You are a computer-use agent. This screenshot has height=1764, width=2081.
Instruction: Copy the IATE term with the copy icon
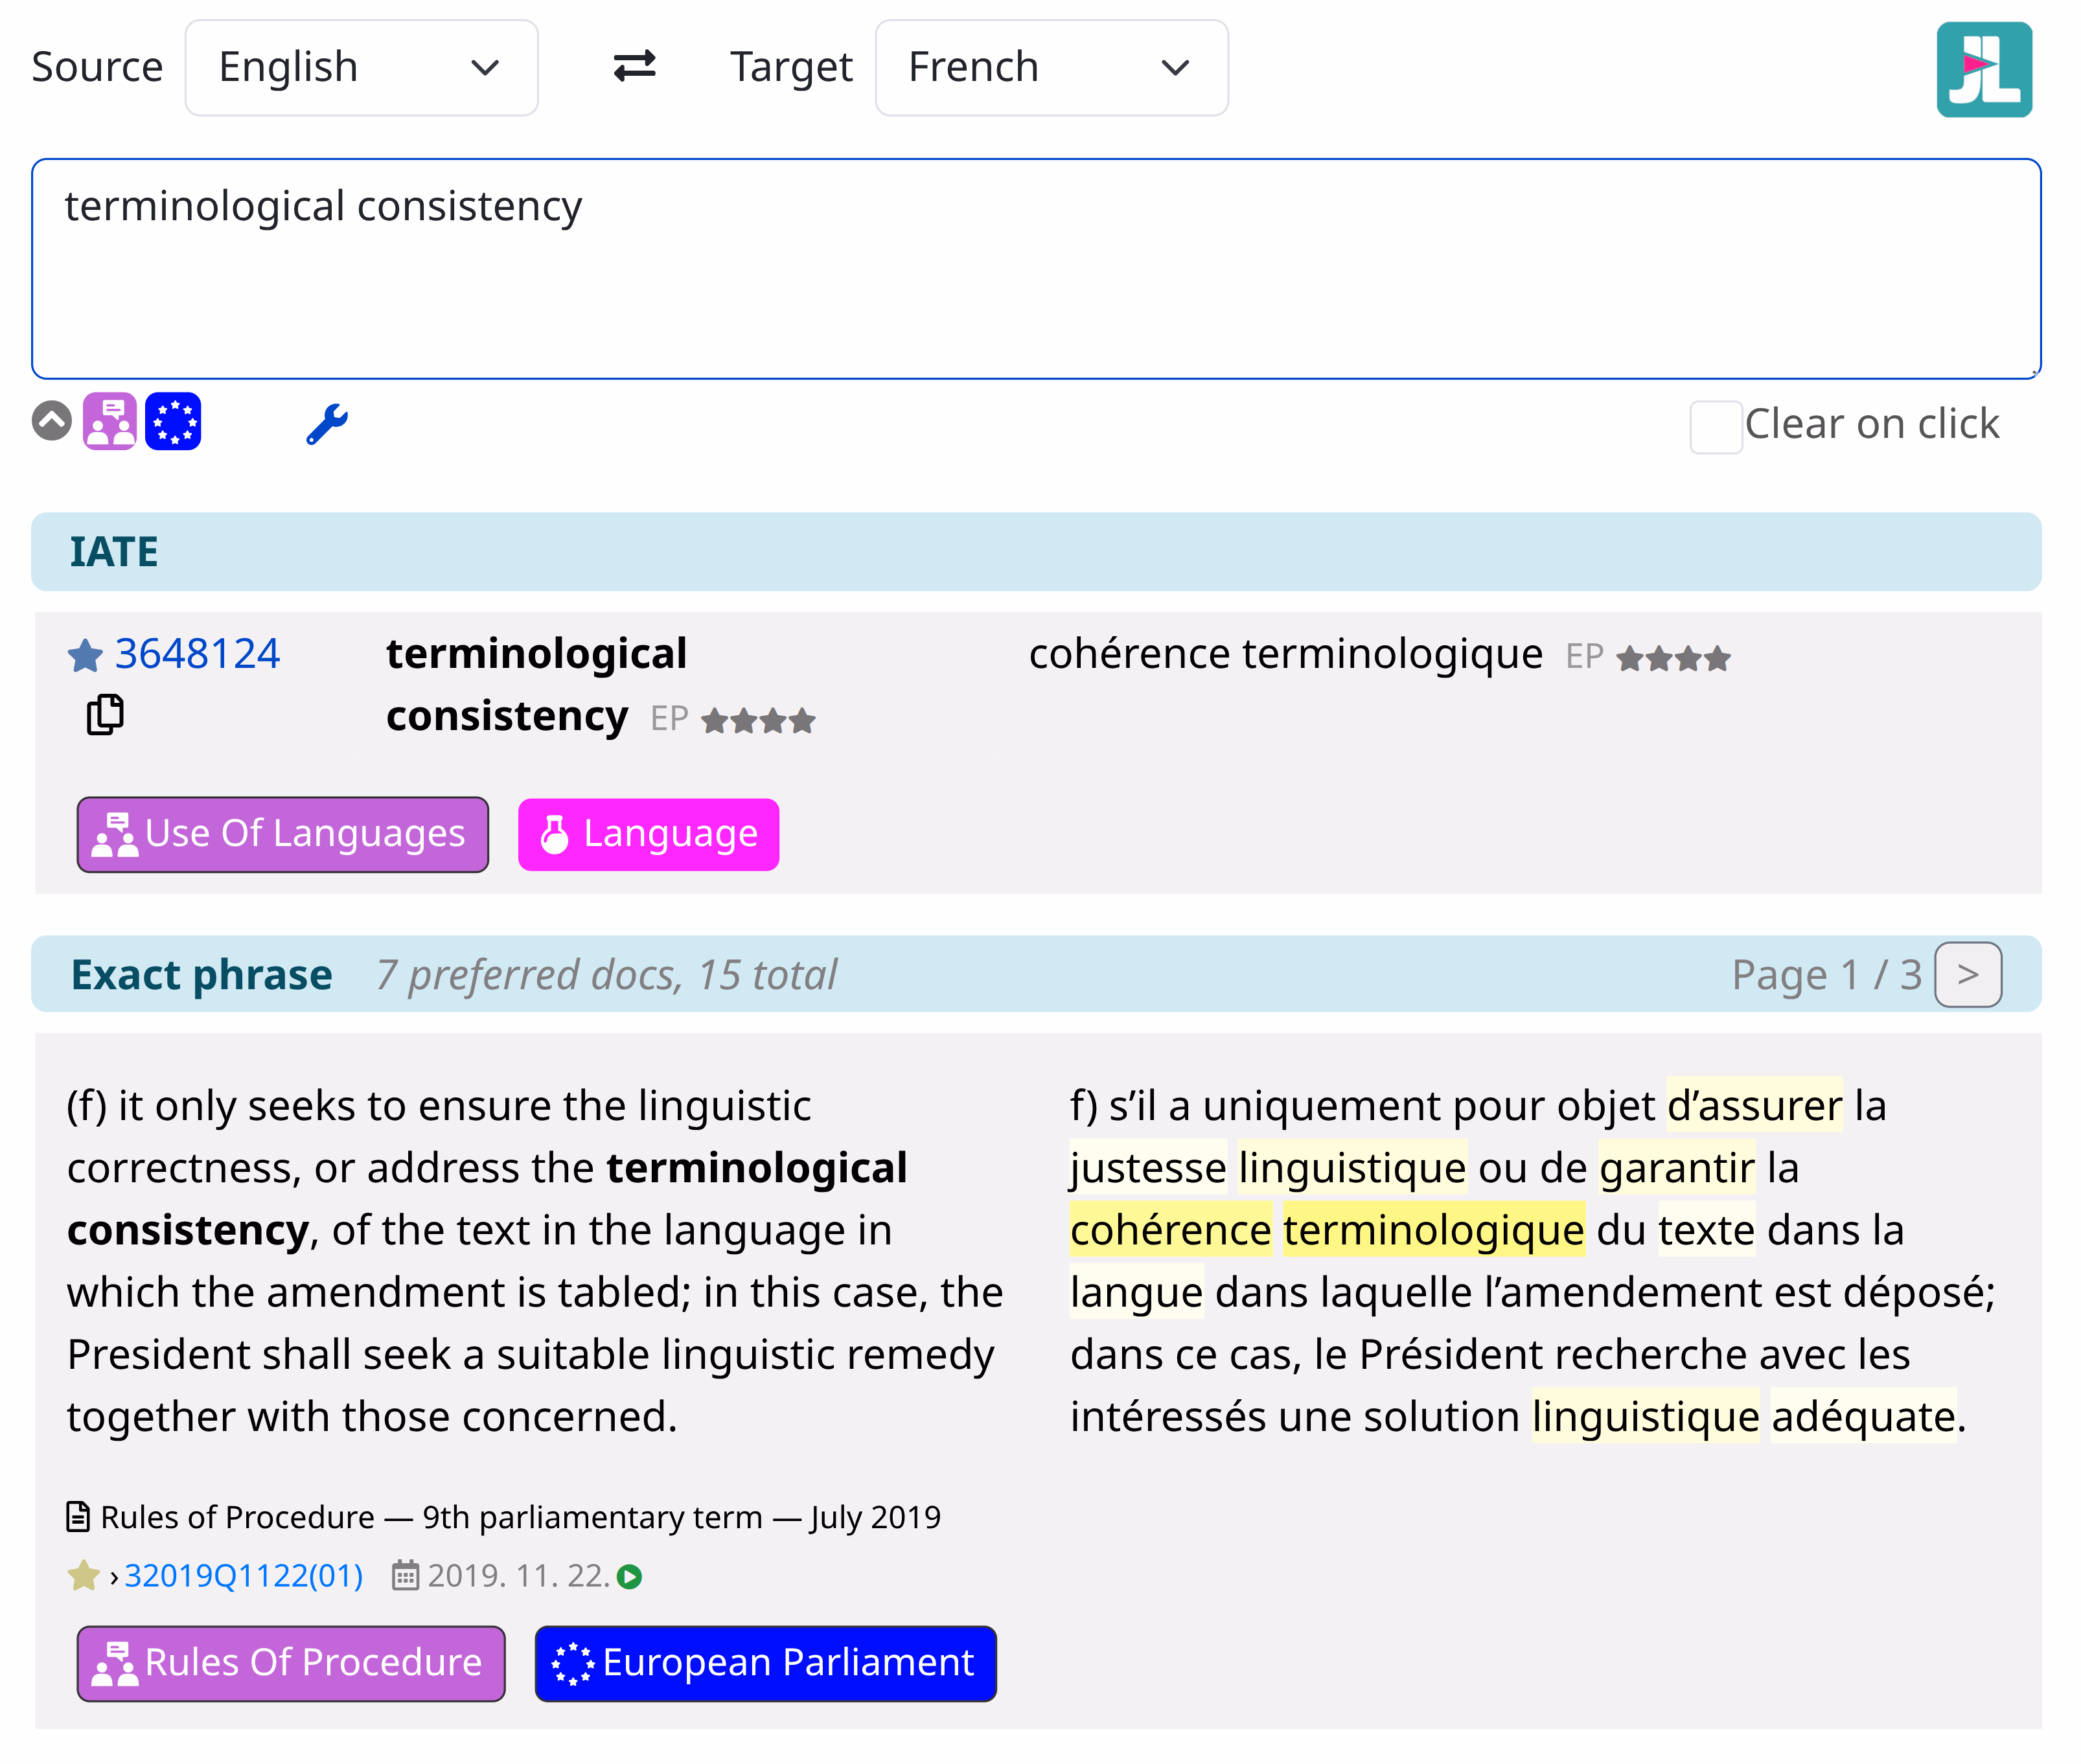pyautogui.click(x=105, y=715)
